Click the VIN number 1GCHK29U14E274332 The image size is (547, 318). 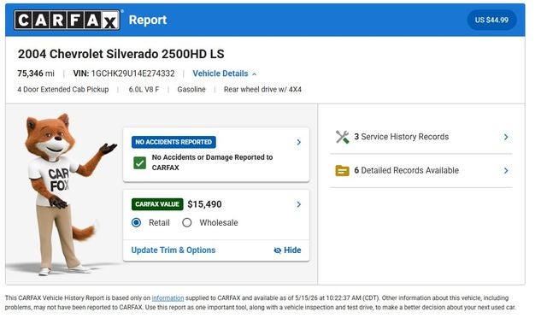(x=133, y=74)
